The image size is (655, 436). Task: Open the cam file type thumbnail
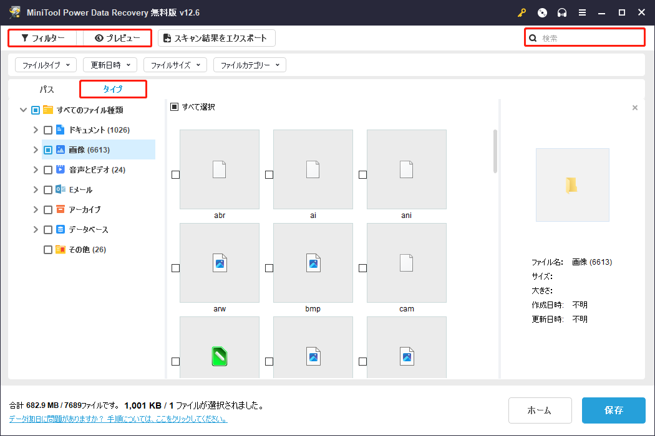pos(407,262)
